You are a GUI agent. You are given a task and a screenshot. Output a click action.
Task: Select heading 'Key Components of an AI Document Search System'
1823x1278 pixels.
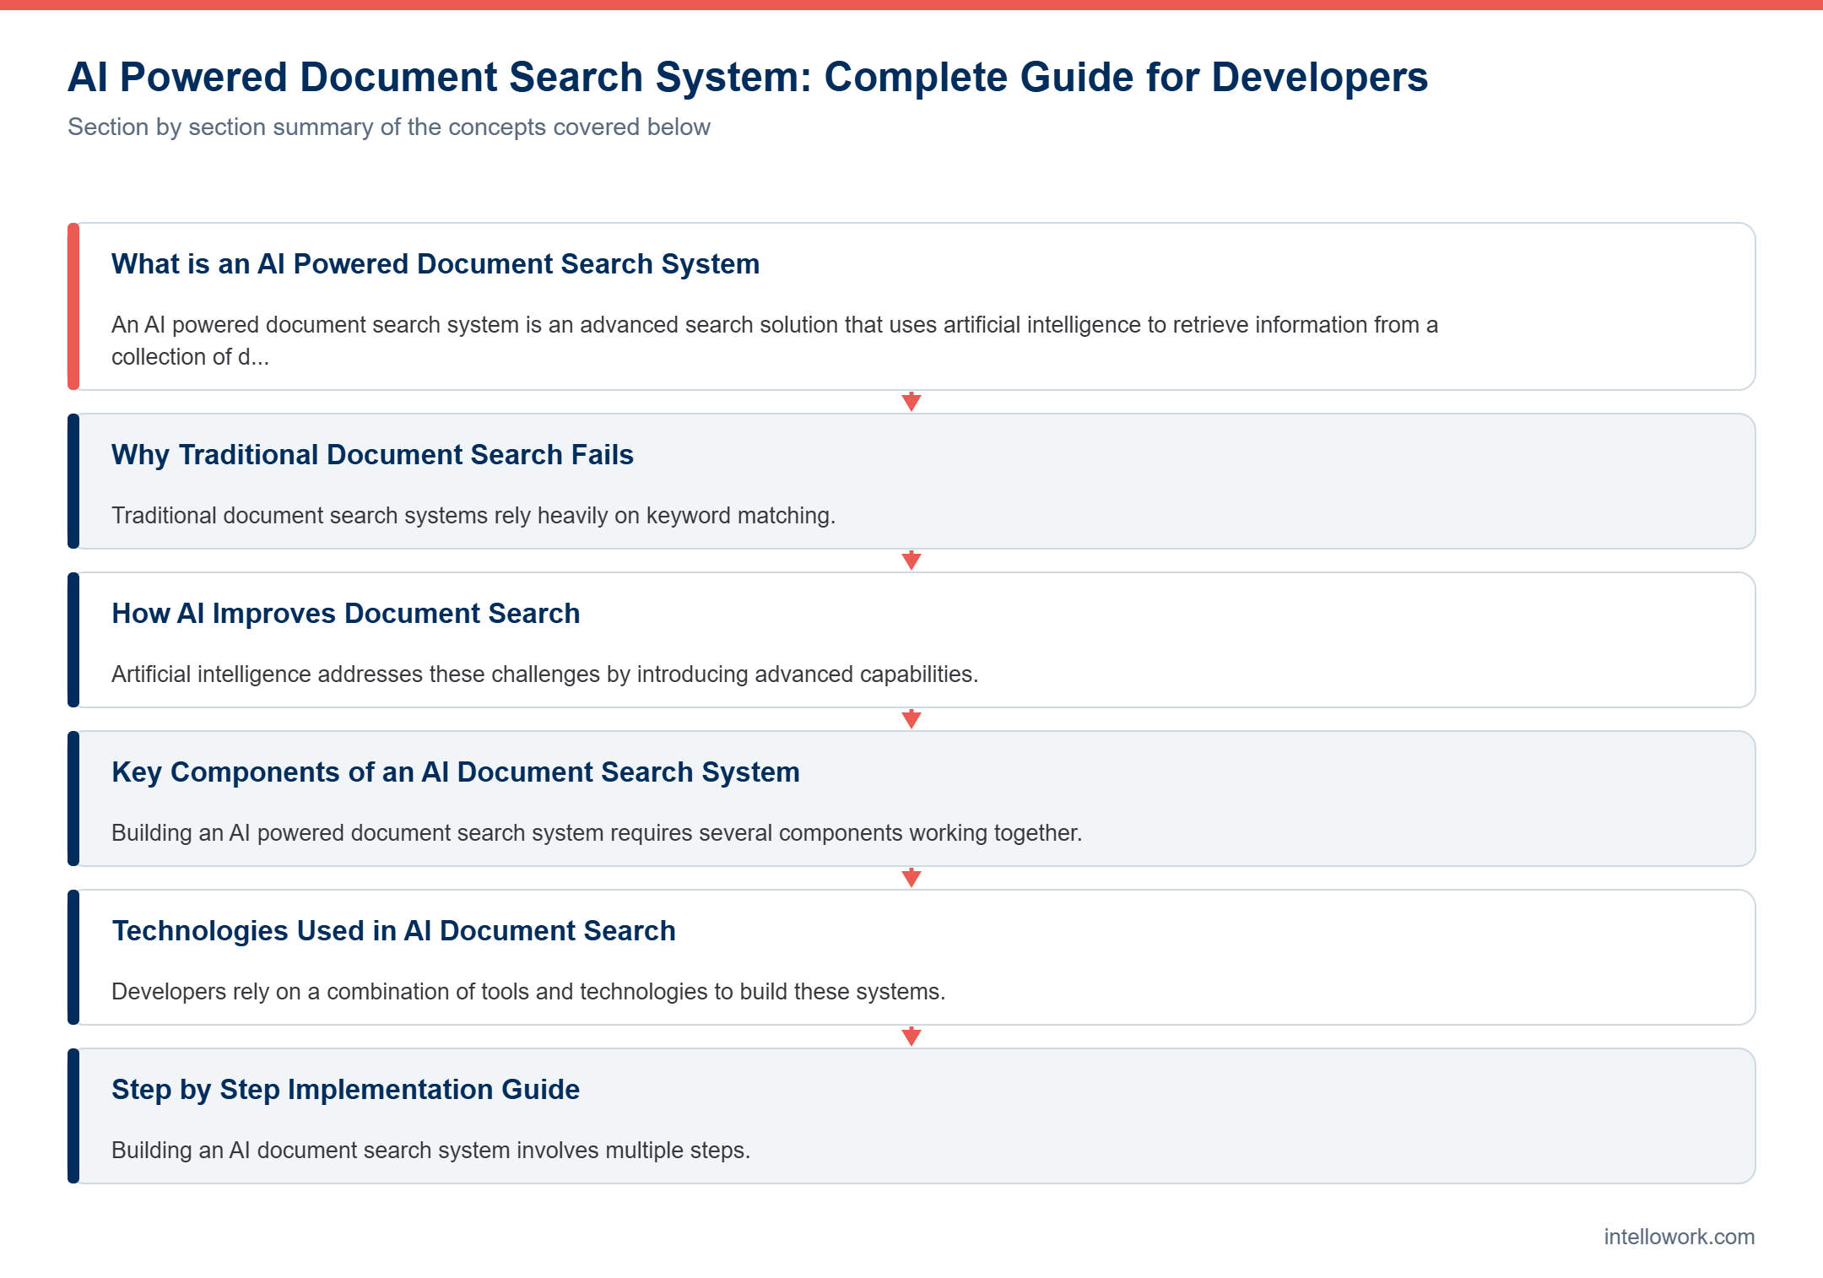coord(456,772)
